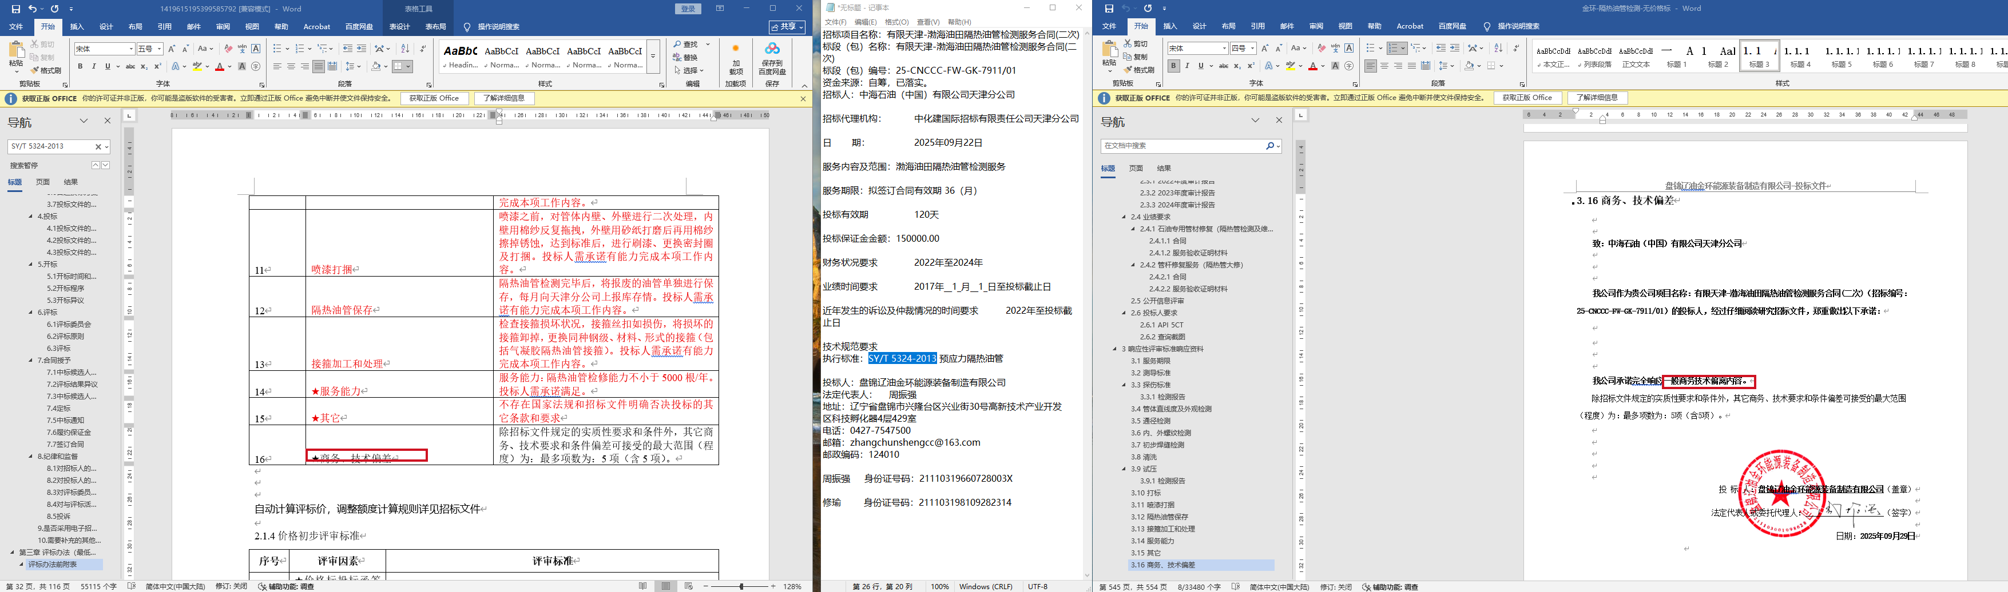
Task: Click Cut (剪切) in the right Word ribbon
Action: point(1137,45)
